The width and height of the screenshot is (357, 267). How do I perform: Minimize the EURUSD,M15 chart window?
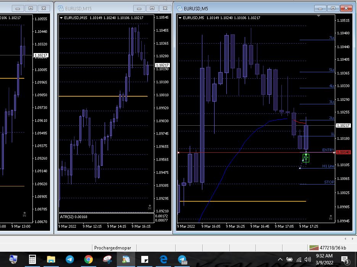pos(141,8)
